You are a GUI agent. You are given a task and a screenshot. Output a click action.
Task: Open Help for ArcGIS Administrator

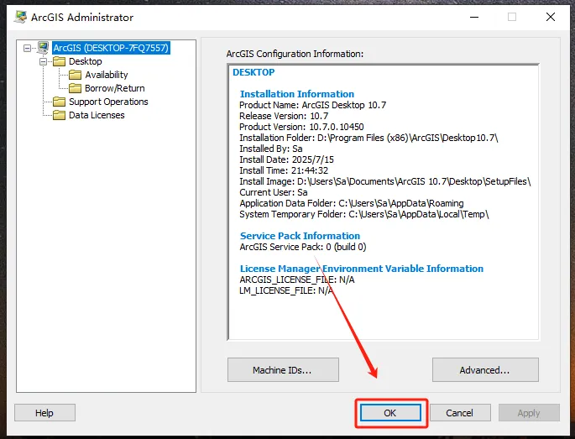[x=44, y=413]
